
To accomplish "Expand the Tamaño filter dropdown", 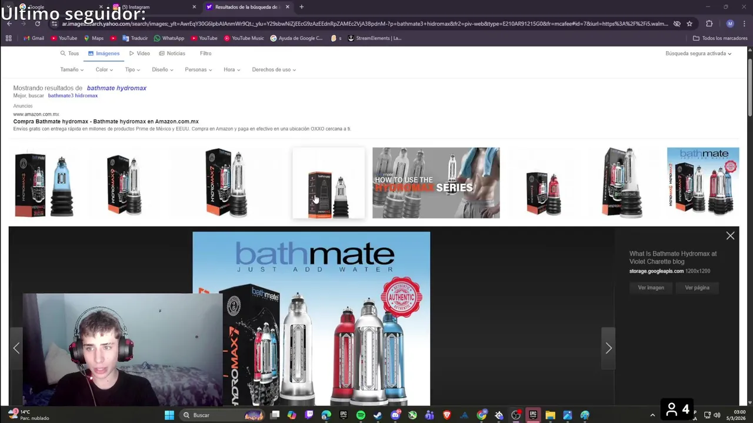I will 72,69.
